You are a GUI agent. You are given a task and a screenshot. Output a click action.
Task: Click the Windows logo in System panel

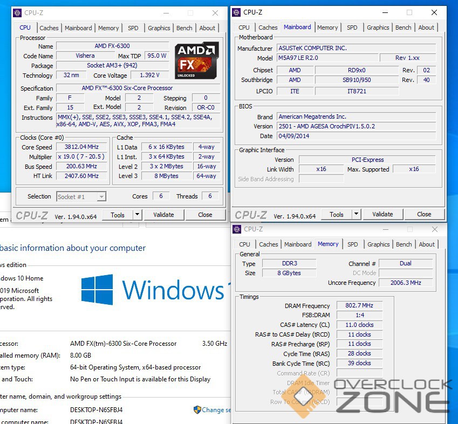(x=97, y=290)
